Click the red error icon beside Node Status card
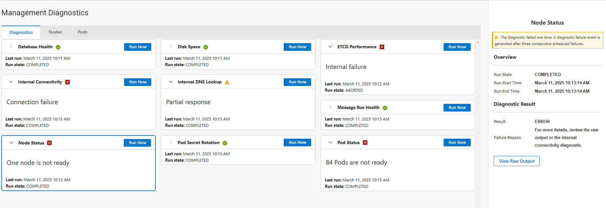Screen dimensions: 606x208 pos(49,143)
